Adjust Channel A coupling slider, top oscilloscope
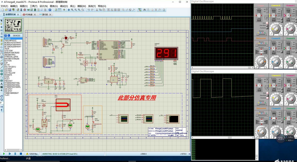The image size is (297, 162). click(x=282, y=12)
